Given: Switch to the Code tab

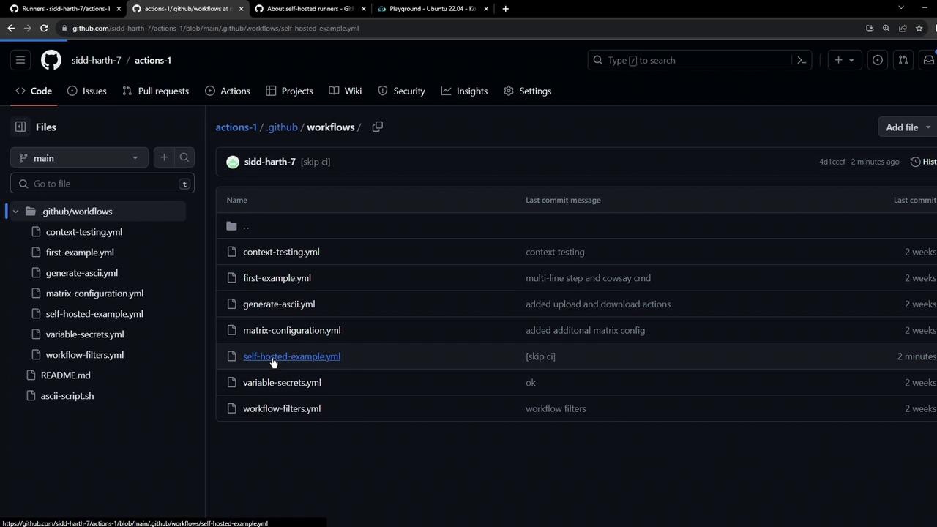Looking at the screenshot, I should [x=34, y=91].
